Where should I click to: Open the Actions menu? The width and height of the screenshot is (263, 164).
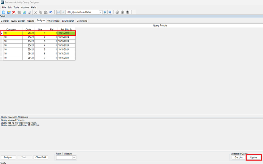(25, 7)
